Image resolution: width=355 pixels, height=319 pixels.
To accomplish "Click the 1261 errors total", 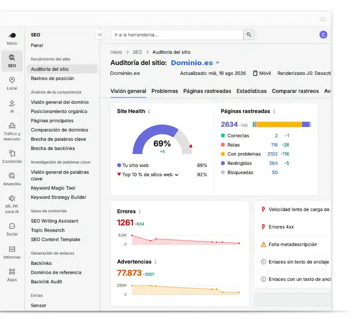I will [x=125, y=223].
